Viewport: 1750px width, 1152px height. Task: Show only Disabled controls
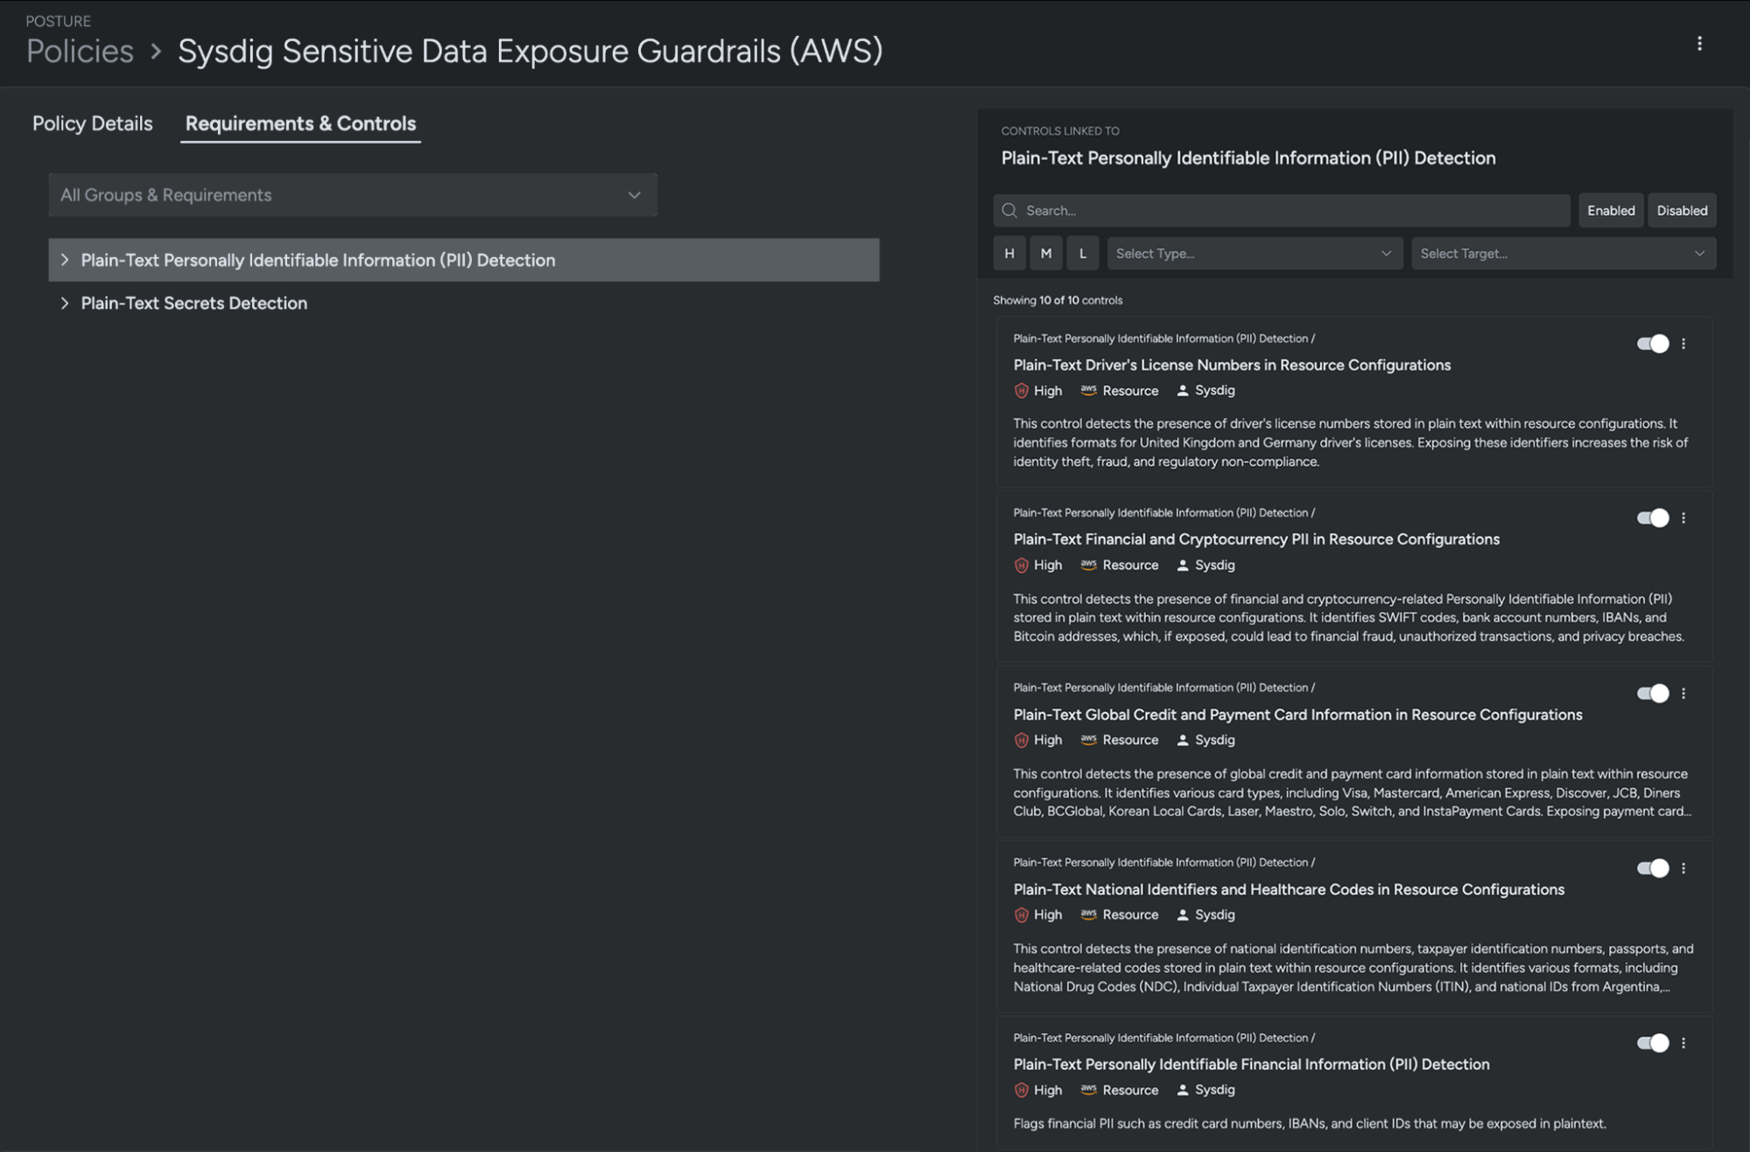1682,211
